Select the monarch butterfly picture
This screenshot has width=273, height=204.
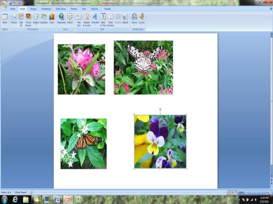click(x=83, y=144)
